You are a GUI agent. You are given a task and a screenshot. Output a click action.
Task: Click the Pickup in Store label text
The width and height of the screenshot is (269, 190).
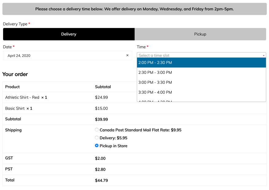coord(113,146)
